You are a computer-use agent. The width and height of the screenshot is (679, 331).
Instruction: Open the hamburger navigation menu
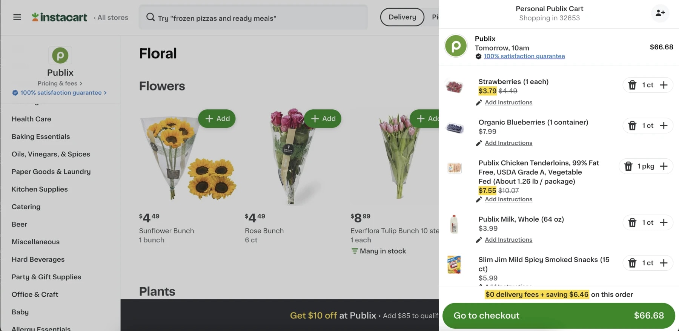[17, 17]
